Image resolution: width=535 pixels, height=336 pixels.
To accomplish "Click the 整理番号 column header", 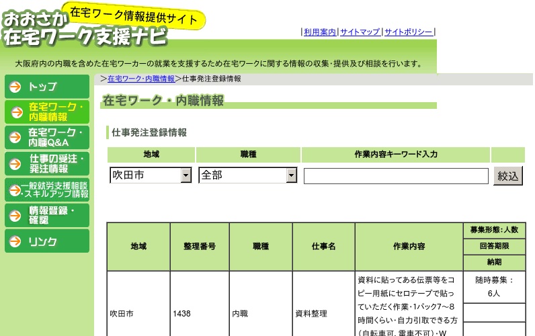I will click(x=200, y=247).
